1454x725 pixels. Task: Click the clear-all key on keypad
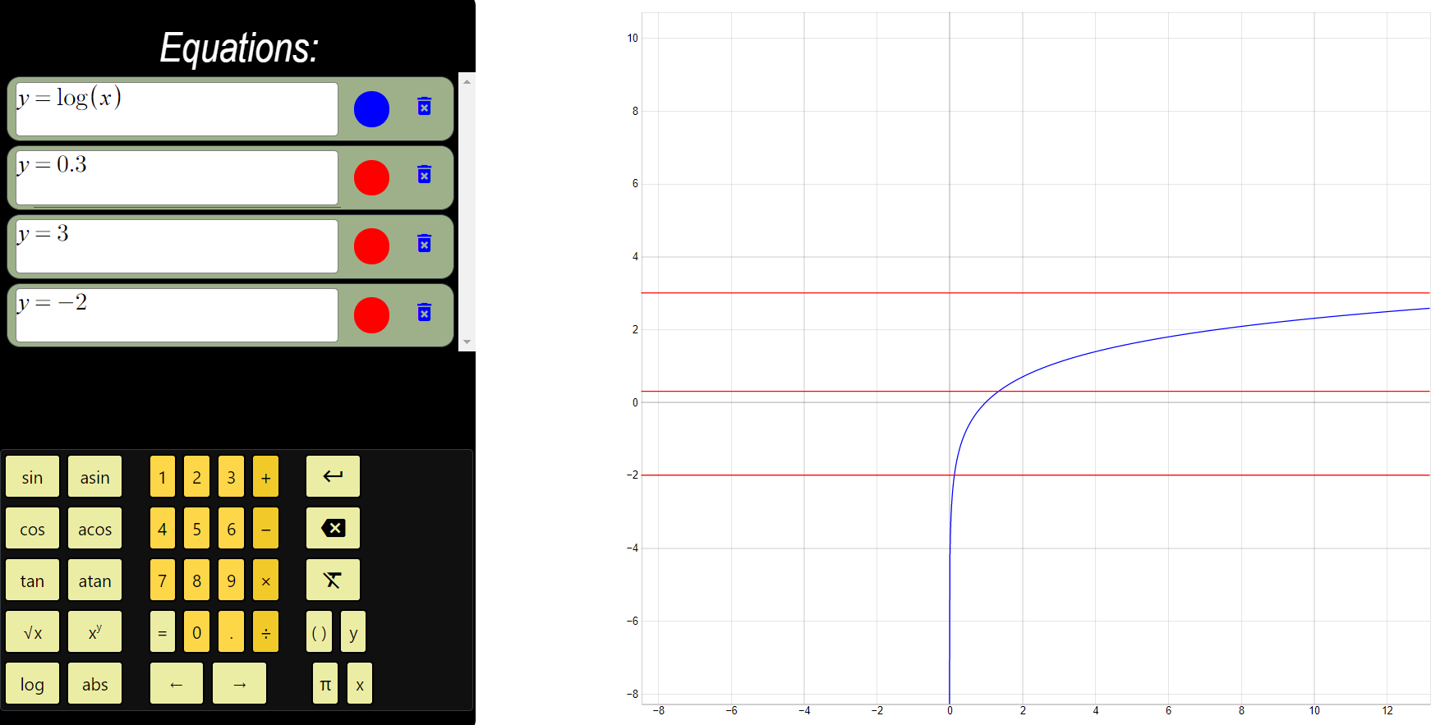(333, 580)
